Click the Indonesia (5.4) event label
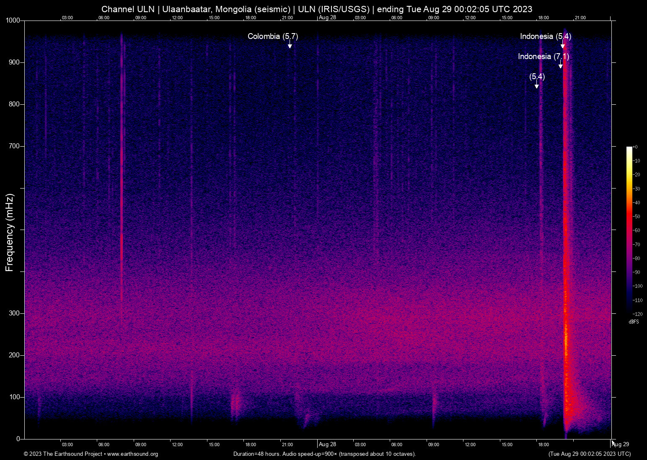The width and height of the screenshot is (647, 460). pyautogui.click(x=546, y=36)
